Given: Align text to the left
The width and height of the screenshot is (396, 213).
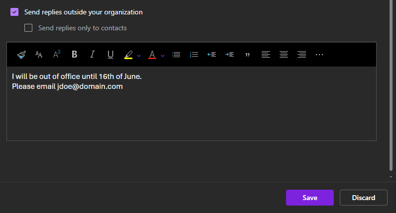Looking at the screenshot, I should click(266, 55).
